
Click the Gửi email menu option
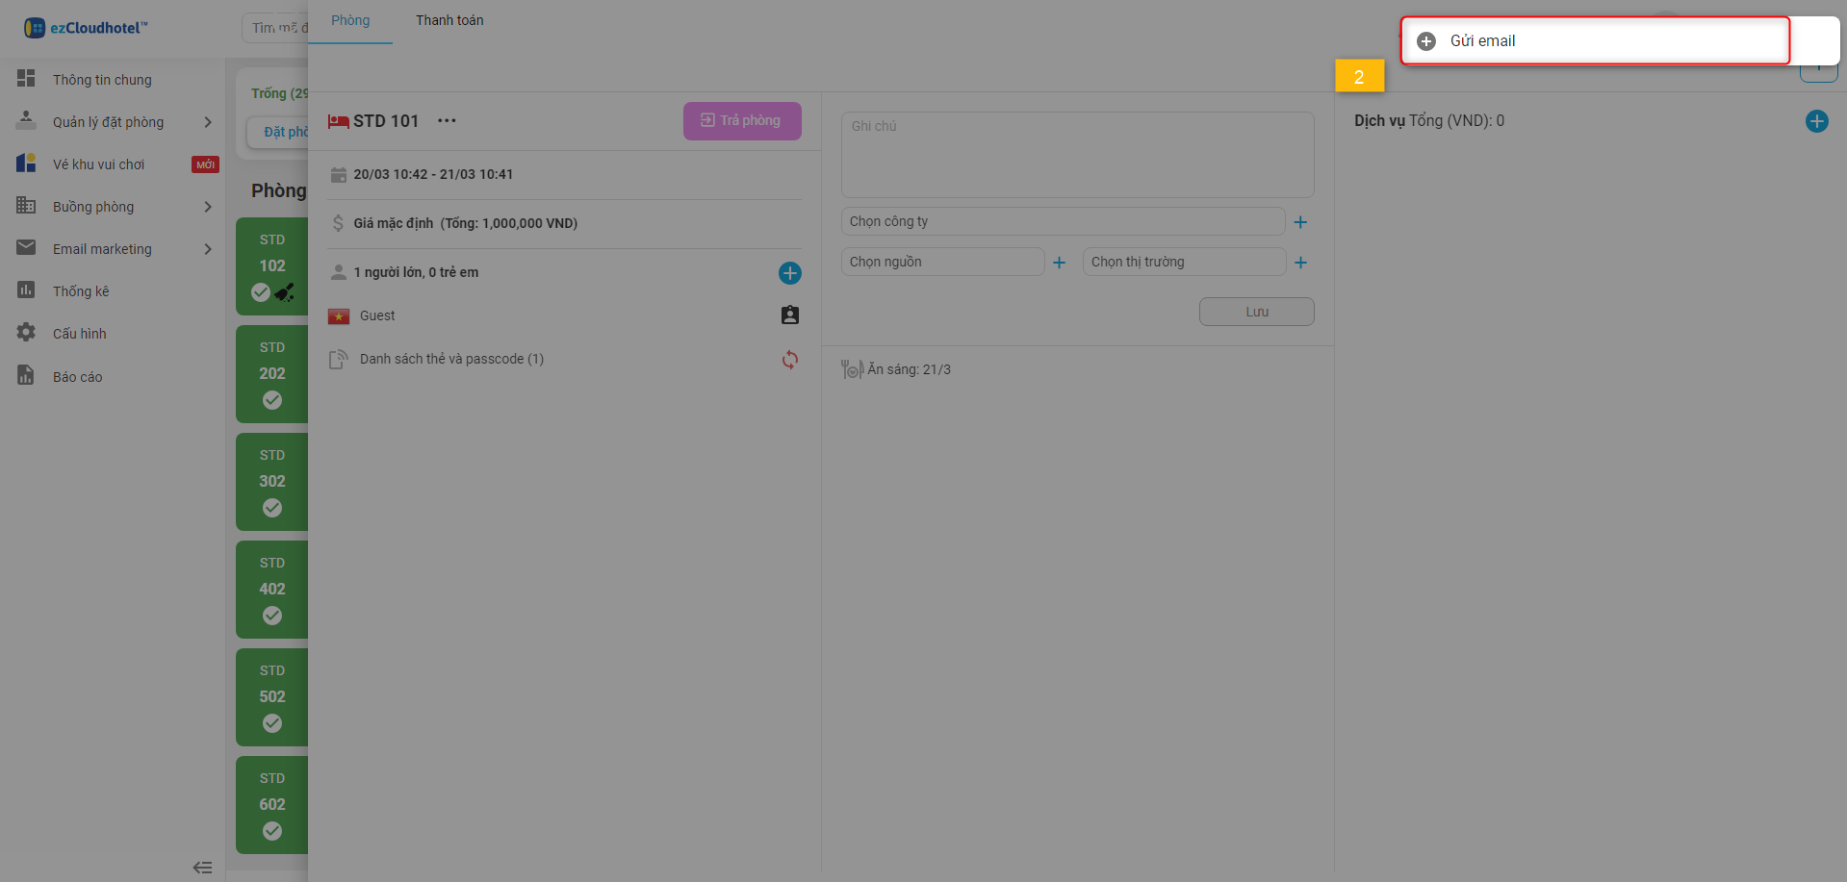point(1482,41)
